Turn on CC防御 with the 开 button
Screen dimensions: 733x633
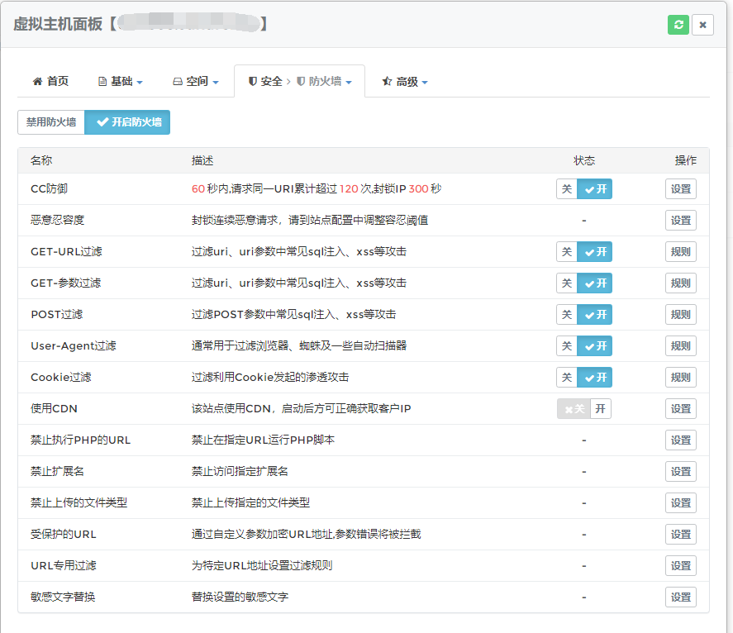coord(595,189)
